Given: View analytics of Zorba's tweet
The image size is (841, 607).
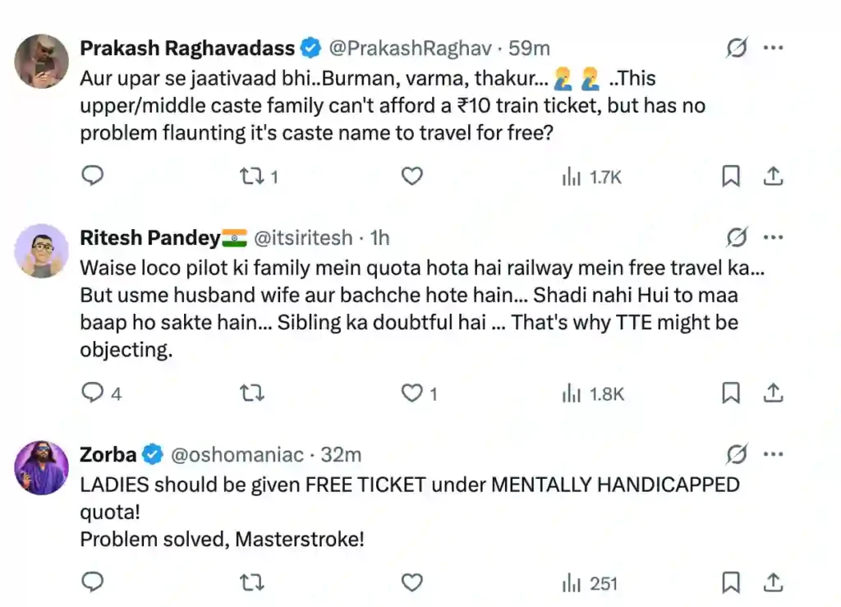Looking at the screenshot, I should 590,583.
